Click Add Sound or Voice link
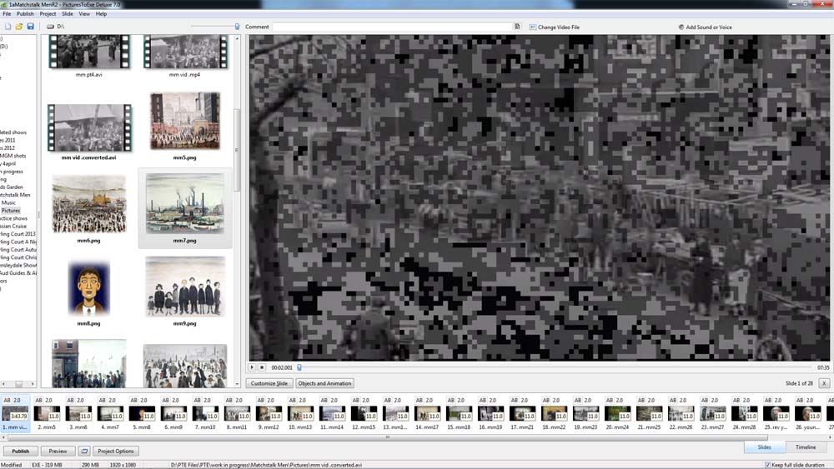Image resolution: width=834 pixels, height=469 pixels. [x=709, y=27]
